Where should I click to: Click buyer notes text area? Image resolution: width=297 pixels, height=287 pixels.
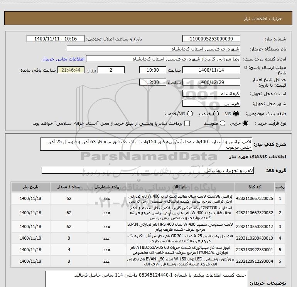tap(146, 279)
